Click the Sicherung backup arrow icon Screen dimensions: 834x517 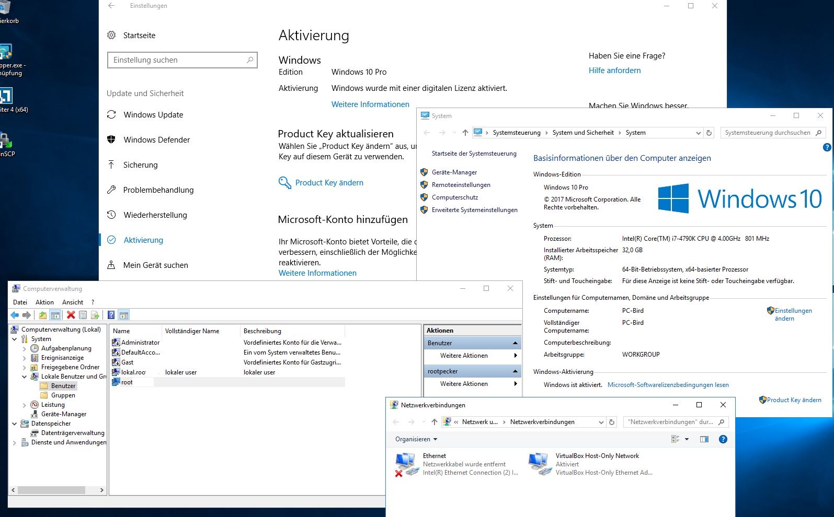coord(111,164)
